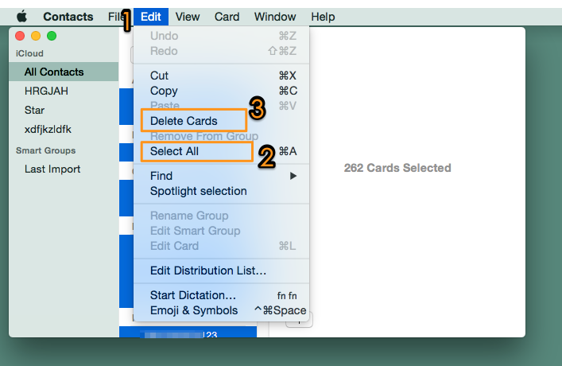This screenshot has width=562, height=366.
Task: Open the View menu
Action: 188,17
